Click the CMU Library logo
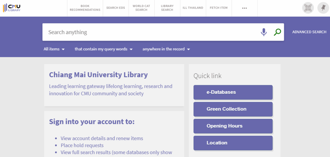Viewport: 330px width, 157px height. [x=12, y=8]
